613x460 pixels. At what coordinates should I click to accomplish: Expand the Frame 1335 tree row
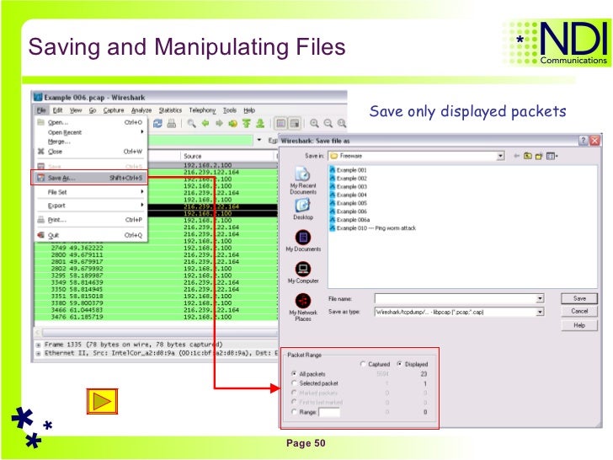39,345
